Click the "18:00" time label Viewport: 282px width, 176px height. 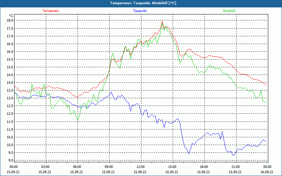pyautogui.click(x=205, y=167)
